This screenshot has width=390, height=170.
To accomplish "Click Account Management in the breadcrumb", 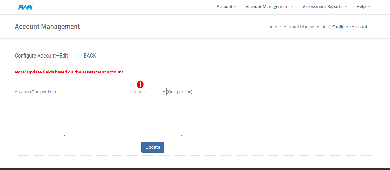I will (x=304, y=27).
